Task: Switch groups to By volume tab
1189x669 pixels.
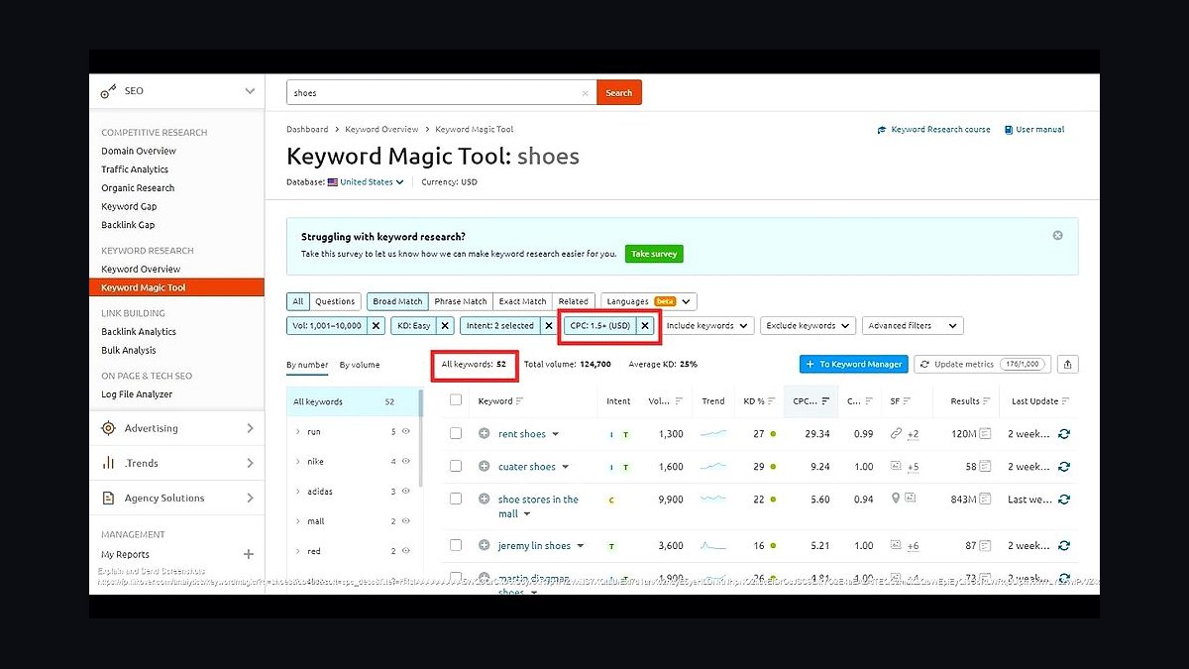Action: coord(360,365)
